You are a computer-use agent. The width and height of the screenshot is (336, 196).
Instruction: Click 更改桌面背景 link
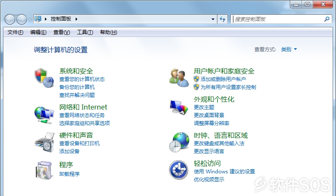(209, 115)
